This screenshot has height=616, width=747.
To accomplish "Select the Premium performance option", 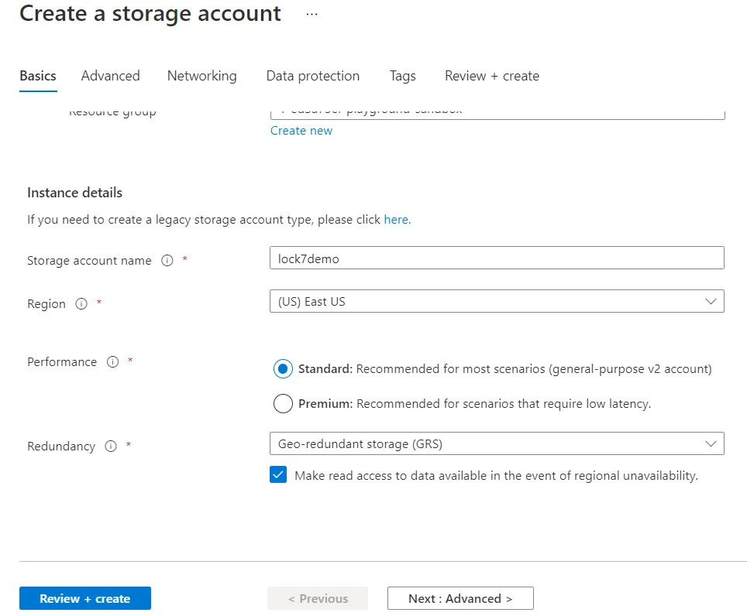I will point(283,403).
